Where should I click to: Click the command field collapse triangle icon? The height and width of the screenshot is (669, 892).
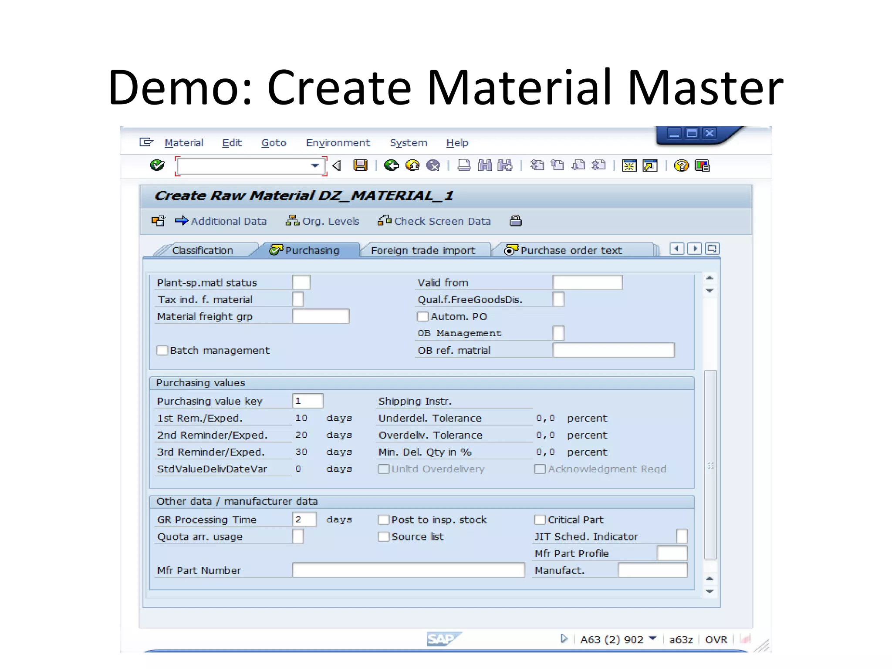click(336, 166)
